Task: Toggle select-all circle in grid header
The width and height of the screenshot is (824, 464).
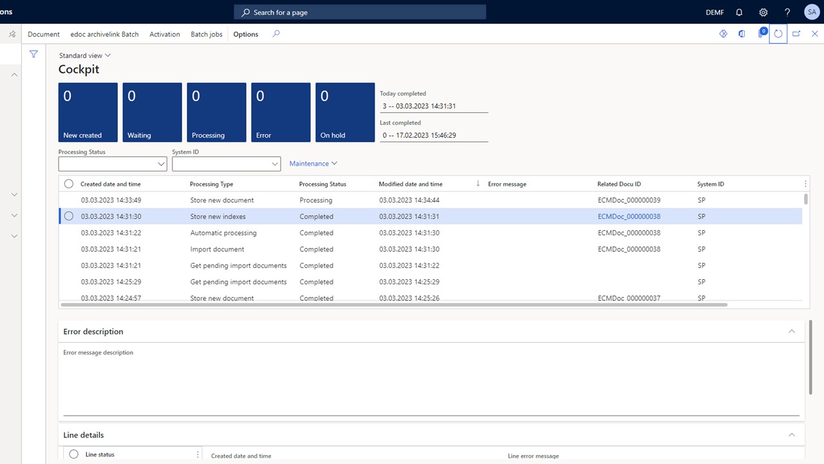Action: click(69, 184)
